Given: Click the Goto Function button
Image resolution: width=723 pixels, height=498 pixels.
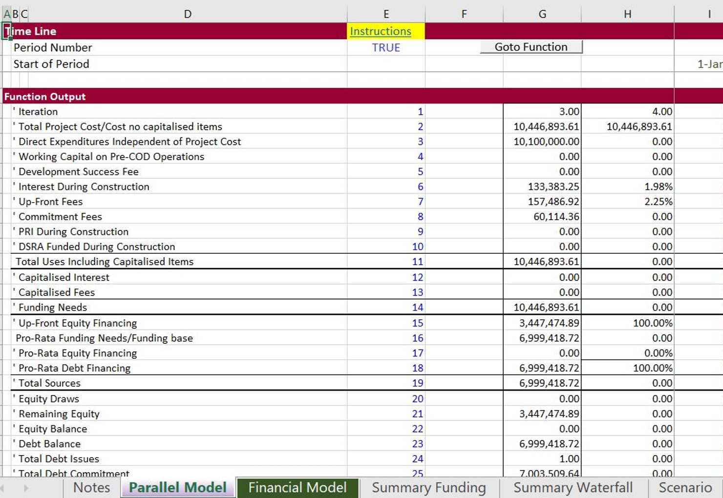Looking at the screenshot, I should (x=531, y=47).
